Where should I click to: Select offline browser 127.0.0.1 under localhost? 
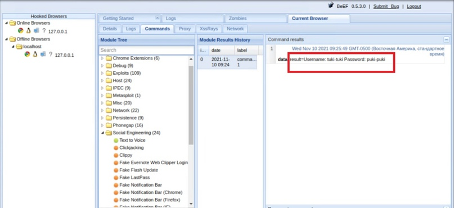pos(64,55)
